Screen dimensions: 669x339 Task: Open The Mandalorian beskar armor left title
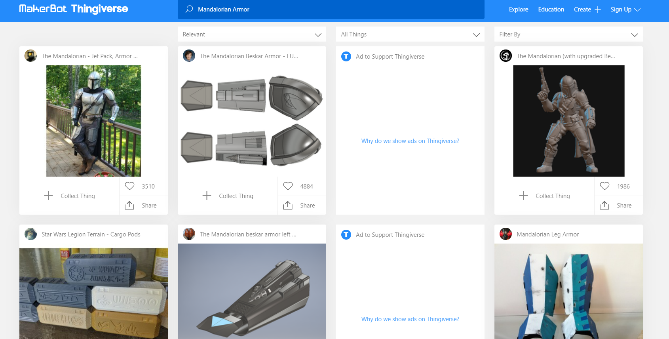pos(248,234)
